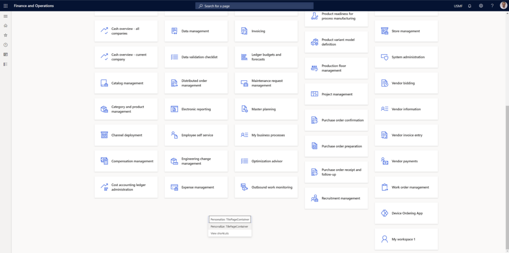Image resolution: width=509 pixels, height=253 pixels.
Task: Click the Project management tile icon
Action: click(315, 94)
